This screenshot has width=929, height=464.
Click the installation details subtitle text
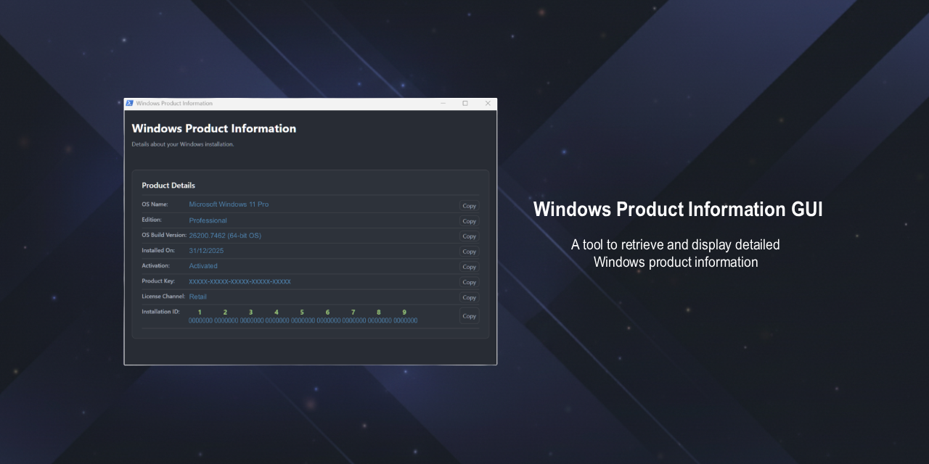point(182,144)
